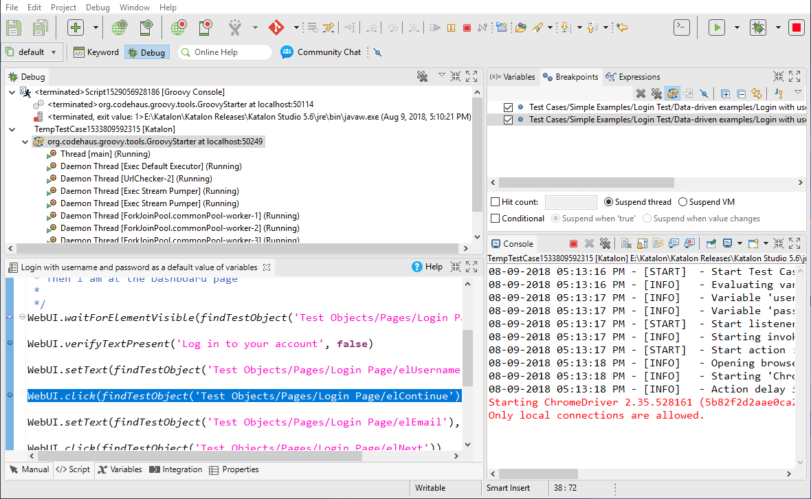Screen dimensions: 811x499
Task: Click the green plus New item button
Action: pos(76,27)
